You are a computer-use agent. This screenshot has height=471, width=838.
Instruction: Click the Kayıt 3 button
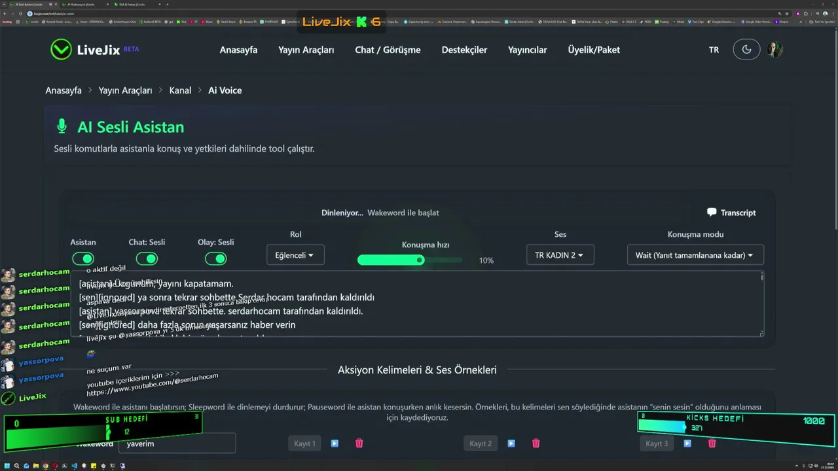coord(657,444)
